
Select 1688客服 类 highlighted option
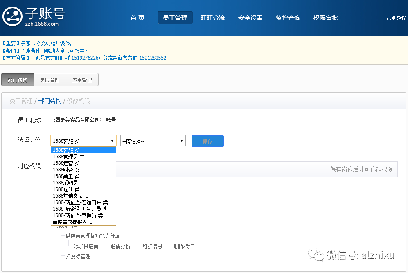(83, 150)
